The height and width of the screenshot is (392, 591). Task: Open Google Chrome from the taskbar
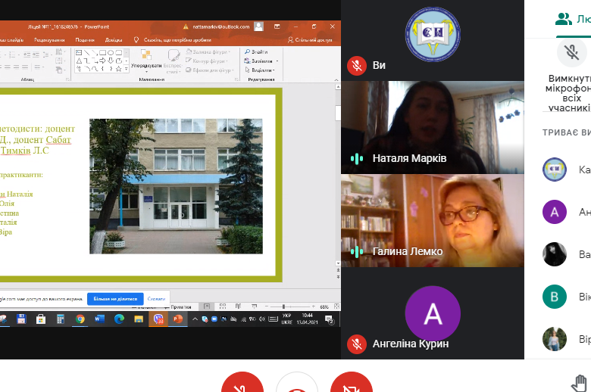80,319
